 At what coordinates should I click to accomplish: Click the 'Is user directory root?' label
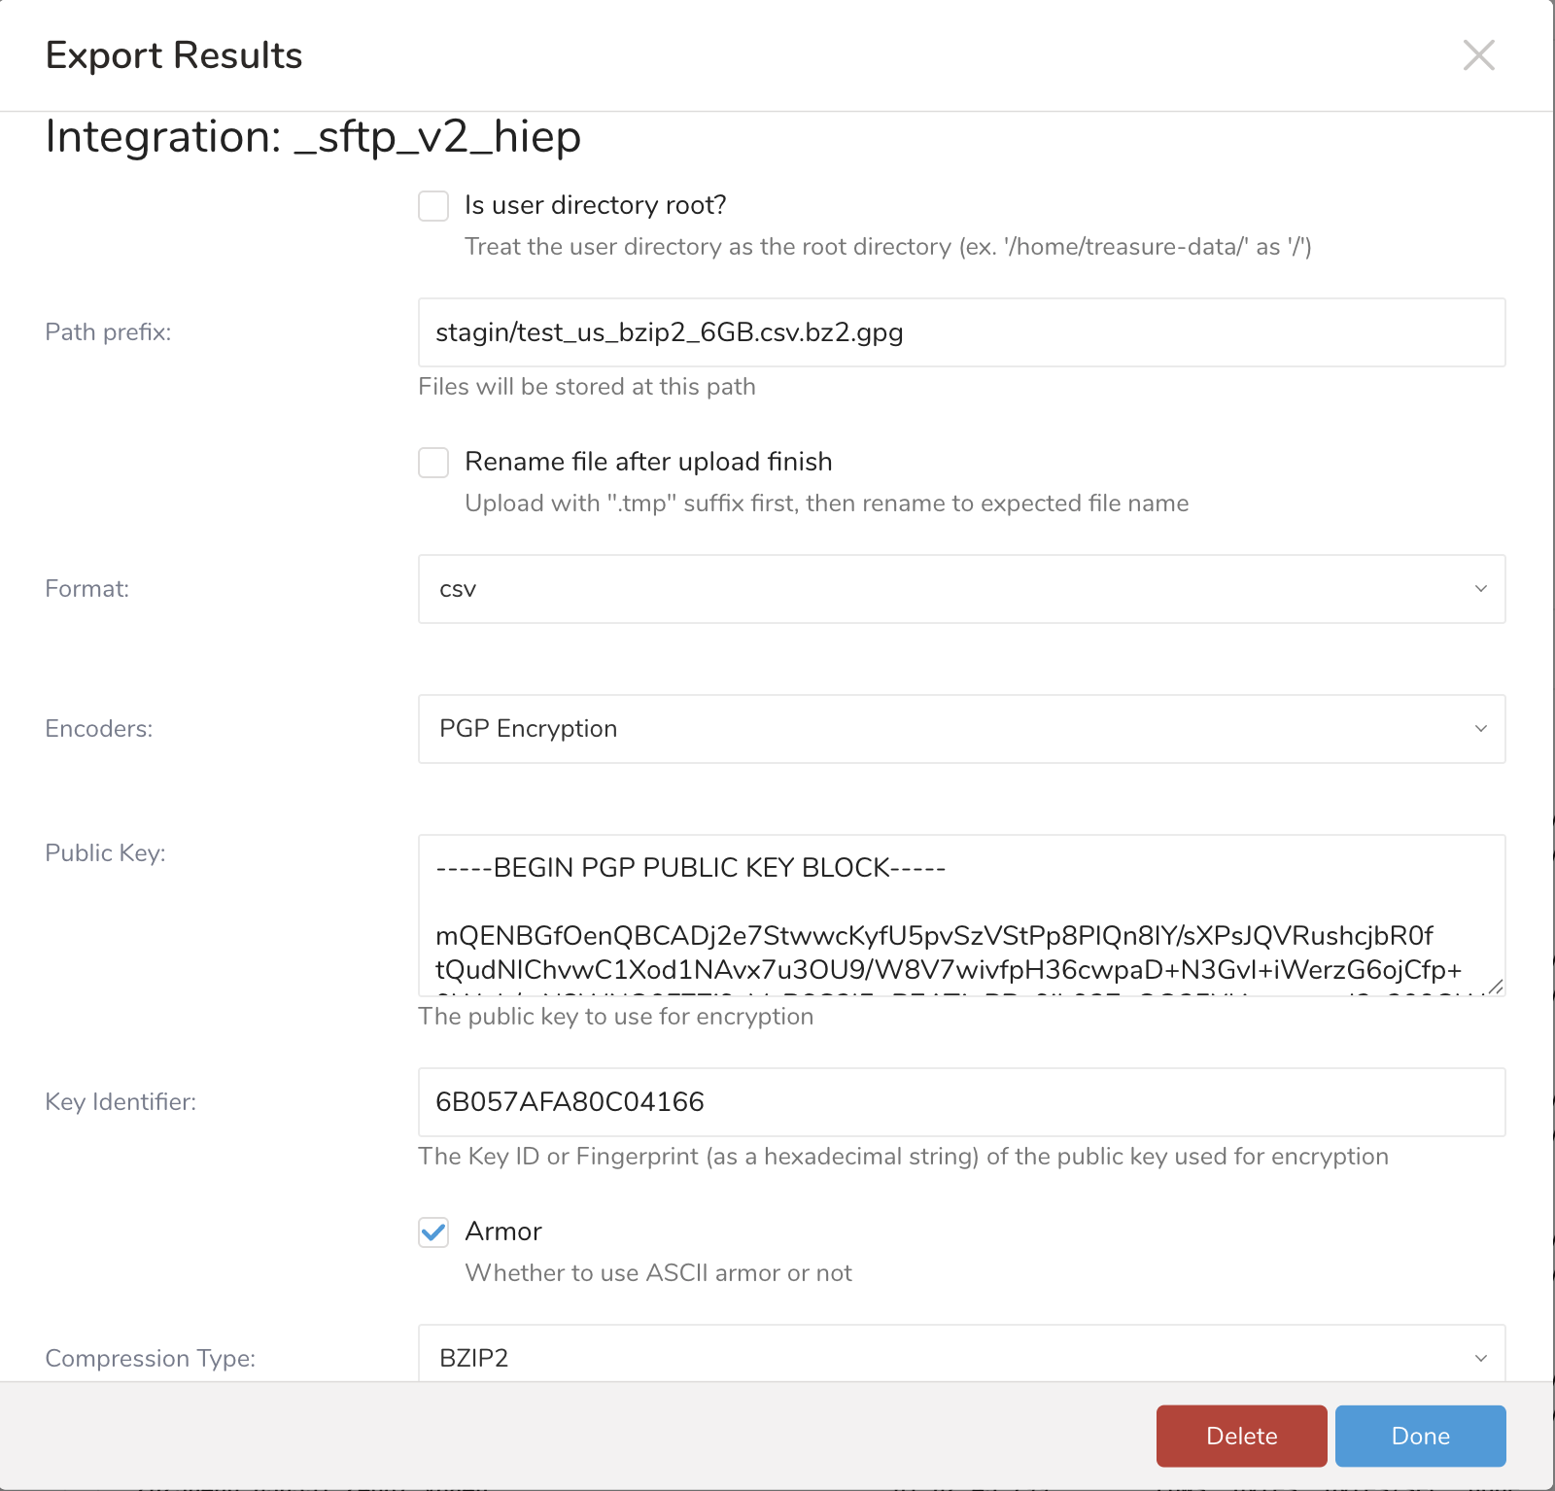[595, 205]
